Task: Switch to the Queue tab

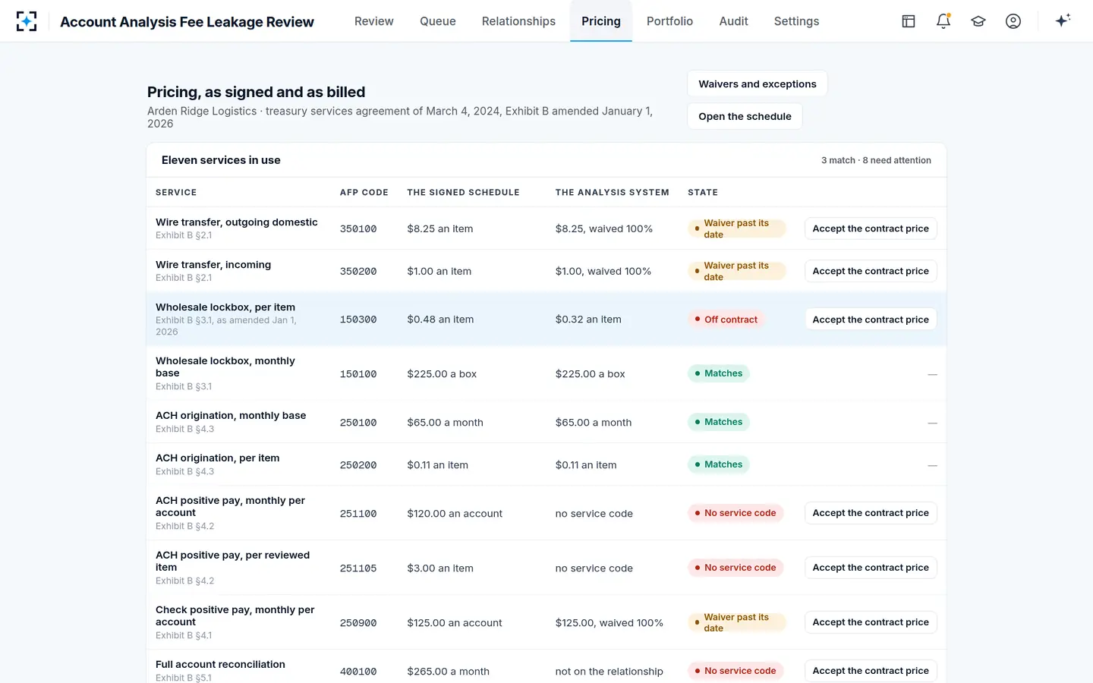Action: 438,21
